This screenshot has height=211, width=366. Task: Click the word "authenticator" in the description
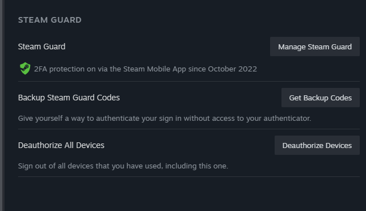(x=287, y=119)
